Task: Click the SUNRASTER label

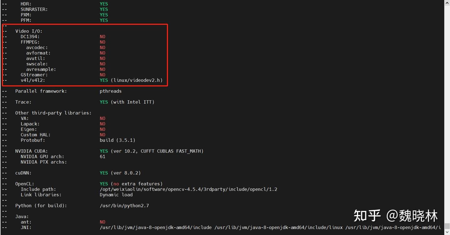Action: (x=34, y=9)
